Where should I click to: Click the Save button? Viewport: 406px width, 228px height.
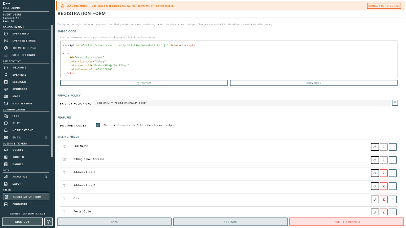coord(114,222)
